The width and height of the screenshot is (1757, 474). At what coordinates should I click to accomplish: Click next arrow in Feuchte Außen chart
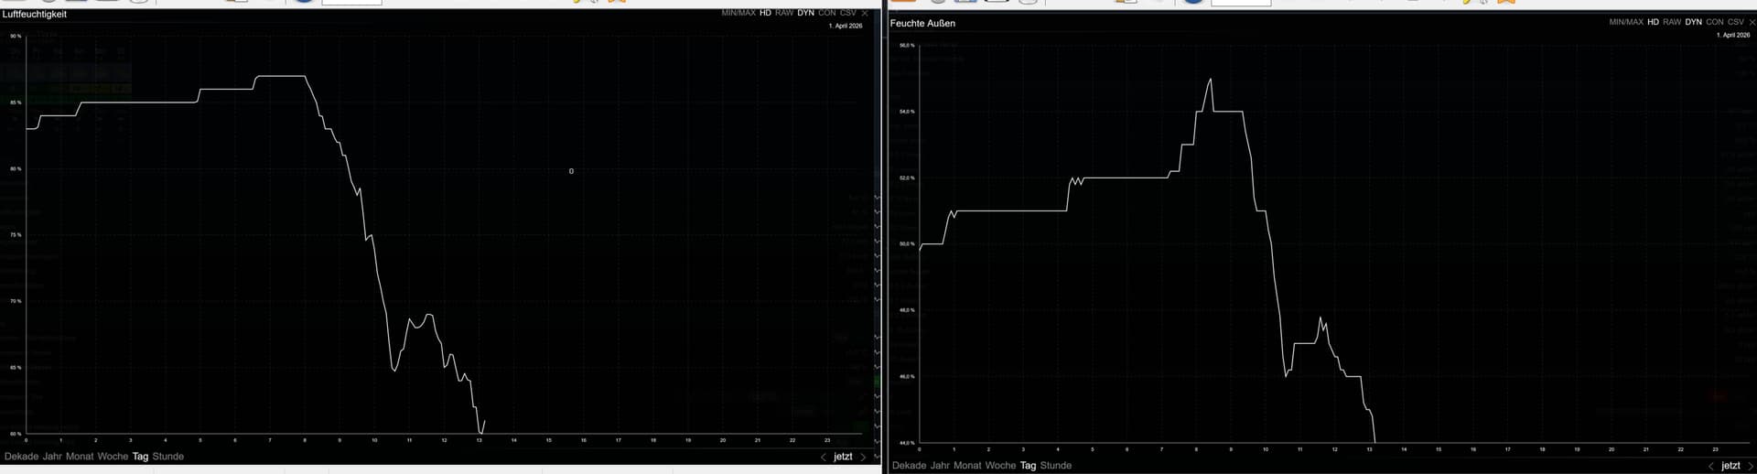click(1751, 466)
